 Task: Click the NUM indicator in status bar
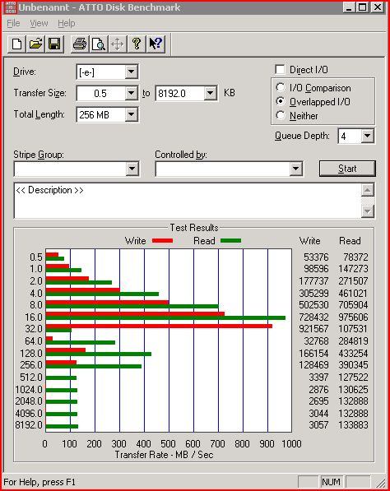(x=331, y=482)
